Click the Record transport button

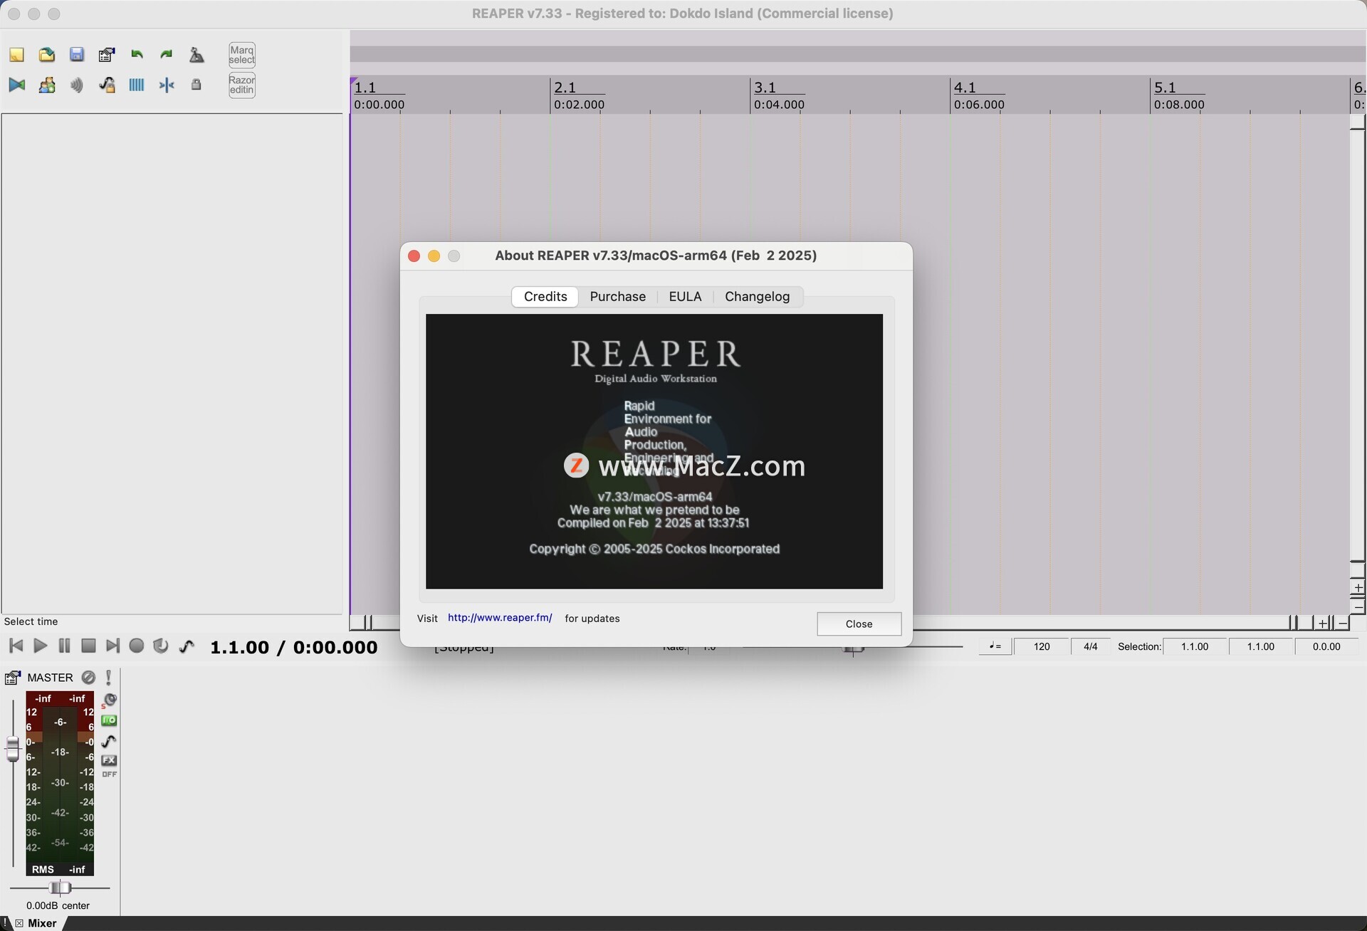pos(137,646)
